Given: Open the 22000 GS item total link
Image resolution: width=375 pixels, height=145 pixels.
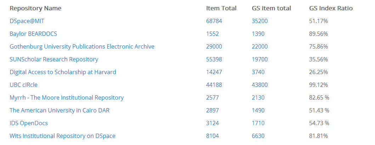Looking at the screenshot, I should [x=260, y=46].
